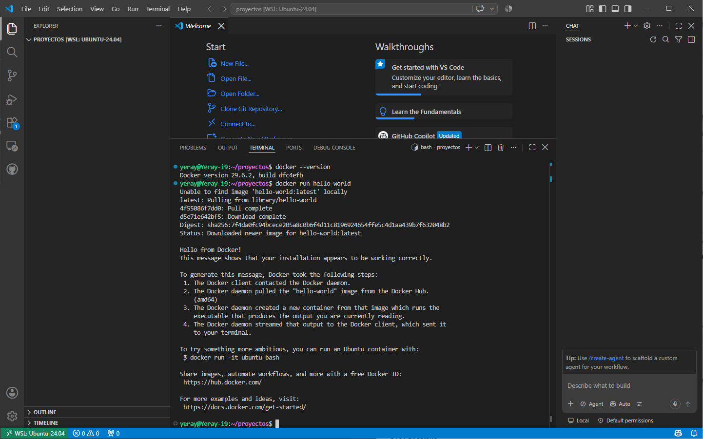Split the Welcome editor to the right
The width and height of the screenshot is (703, 439).
click(x=532, y=26)
